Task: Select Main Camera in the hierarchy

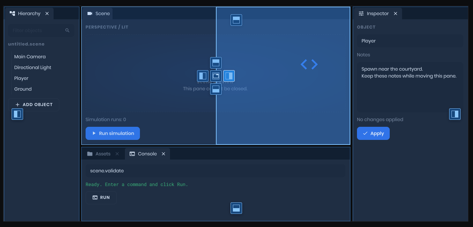Action: pos(30,57)
